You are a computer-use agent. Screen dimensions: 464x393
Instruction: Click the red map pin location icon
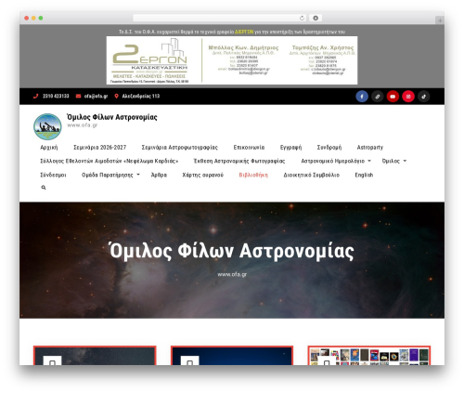116,96
